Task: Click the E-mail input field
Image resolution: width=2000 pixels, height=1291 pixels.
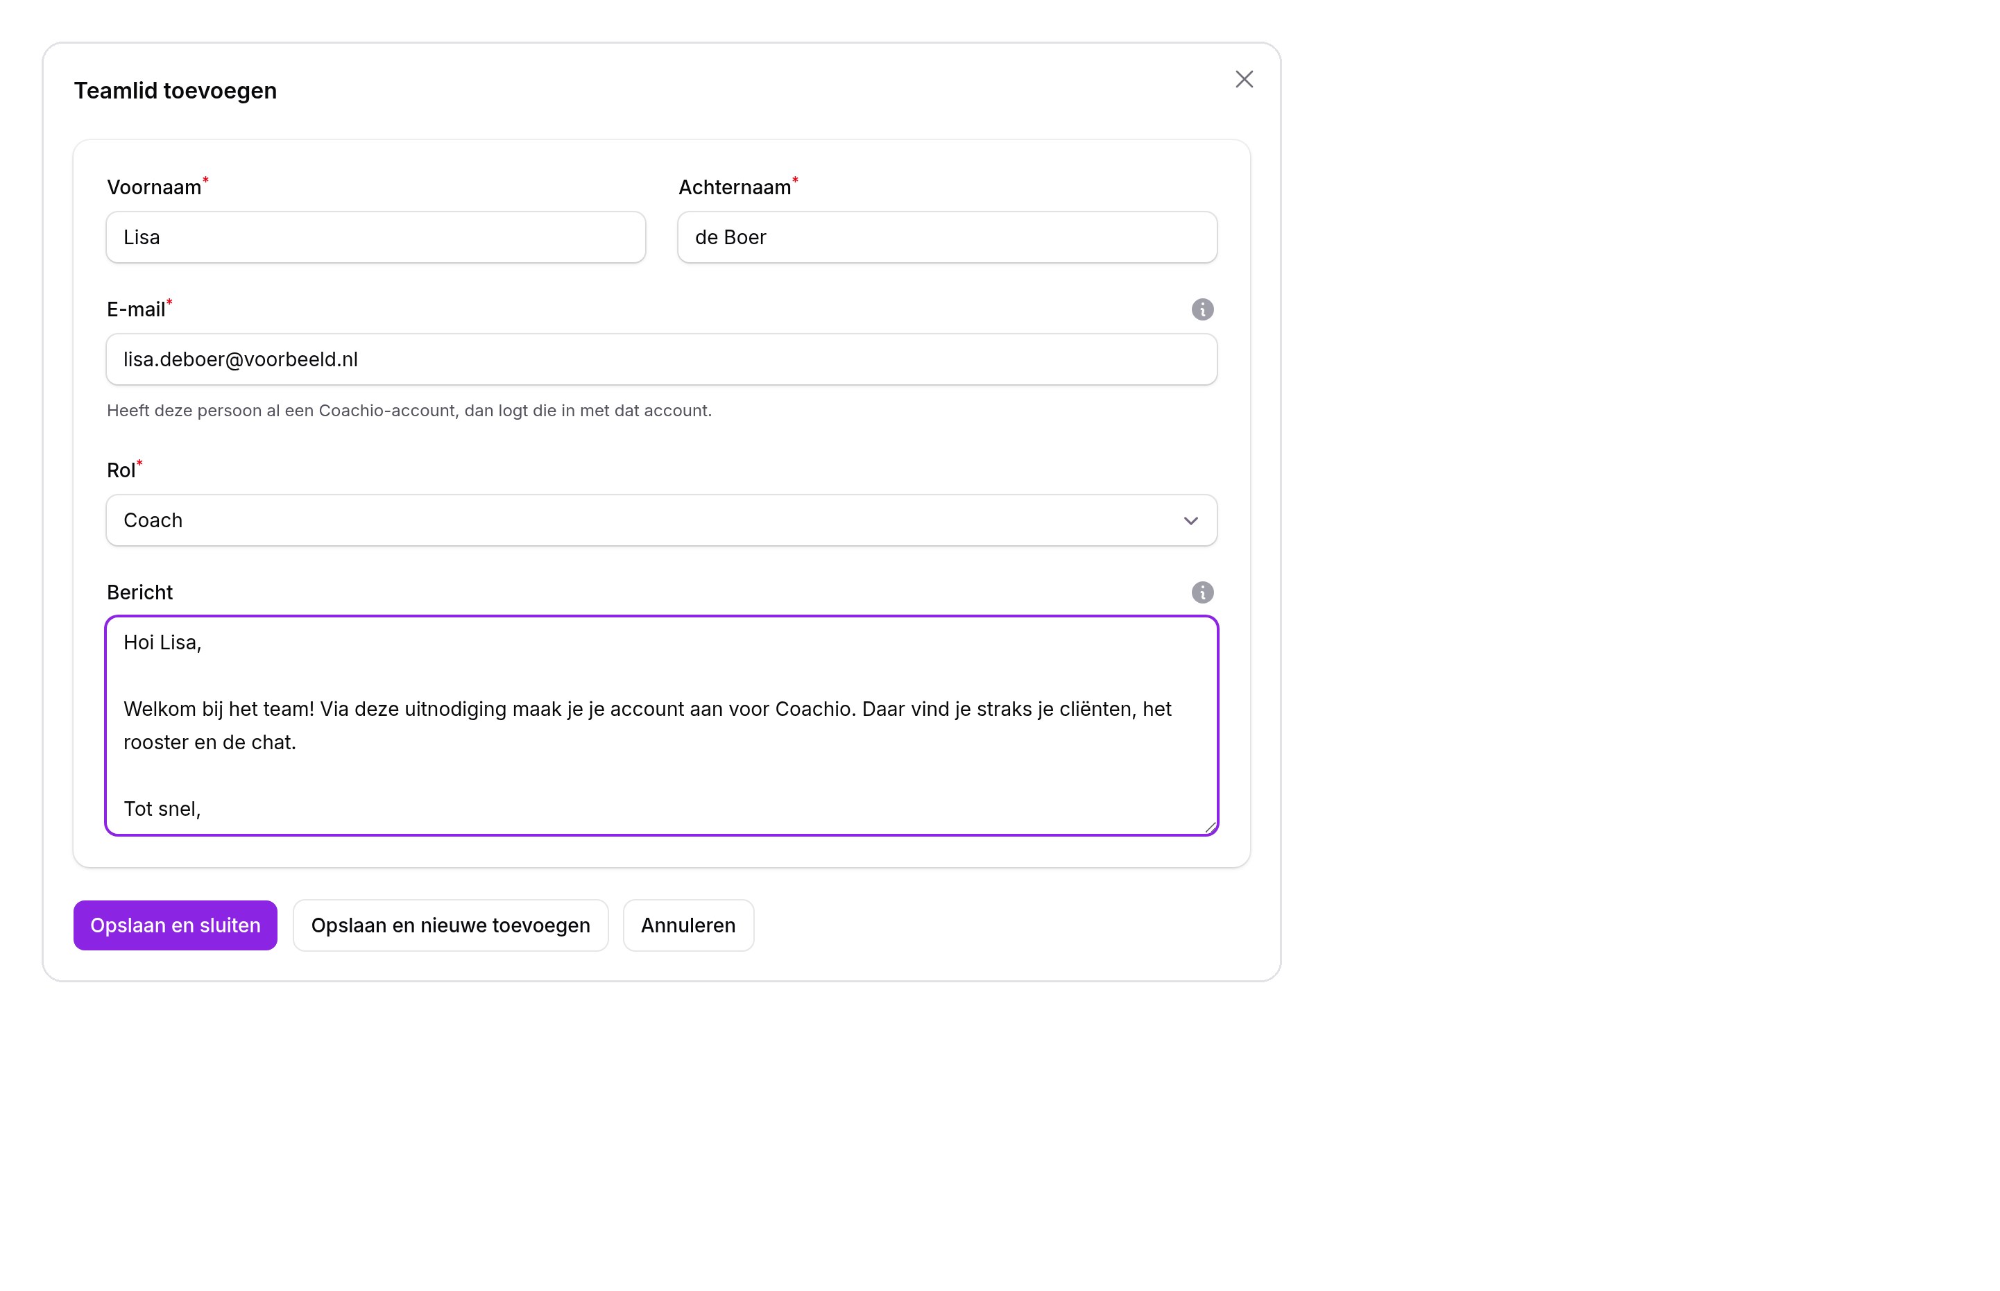Action: click(x=661, y=359)
